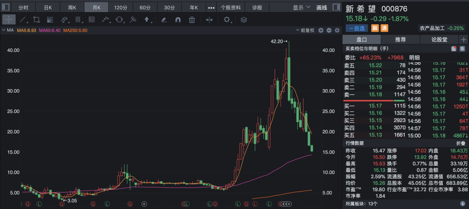
Task: Select the rectangle shape drawing tool
Action: click(36, 19)
